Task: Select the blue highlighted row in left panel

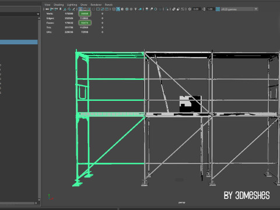Action: click(19, 42)
